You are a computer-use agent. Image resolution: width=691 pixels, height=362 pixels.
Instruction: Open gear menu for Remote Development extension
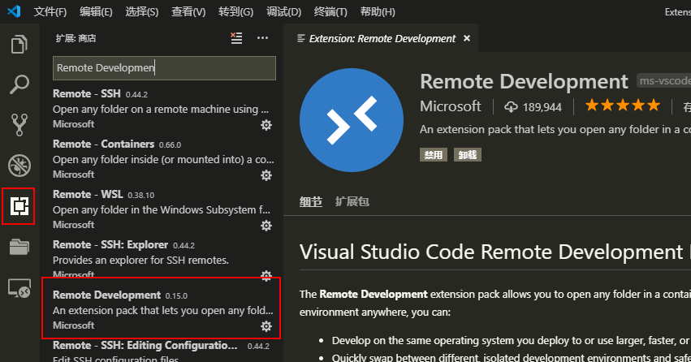point(266,326)
